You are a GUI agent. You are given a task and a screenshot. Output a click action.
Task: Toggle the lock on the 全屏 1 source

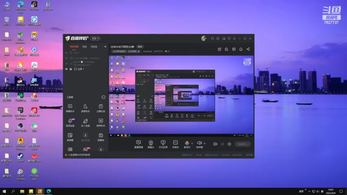(71, 69)
